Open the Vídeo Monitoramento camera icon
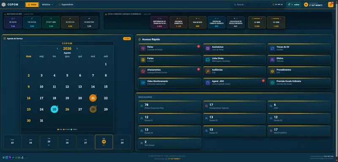The image size is (338, 162). pyautogui.click(x=143, y=82)
